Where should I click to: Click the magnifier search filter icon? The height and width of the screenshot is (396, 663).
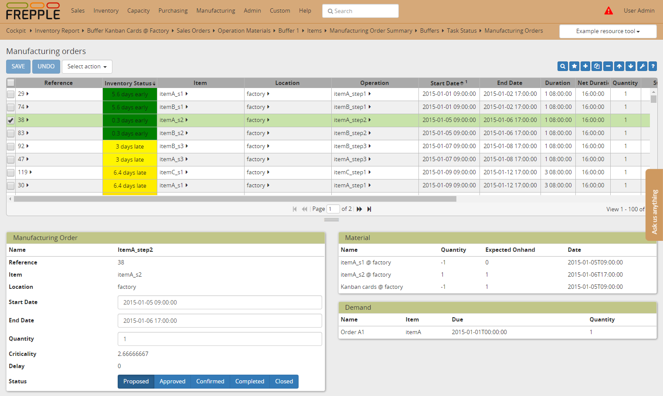click(x=563, y=66)
